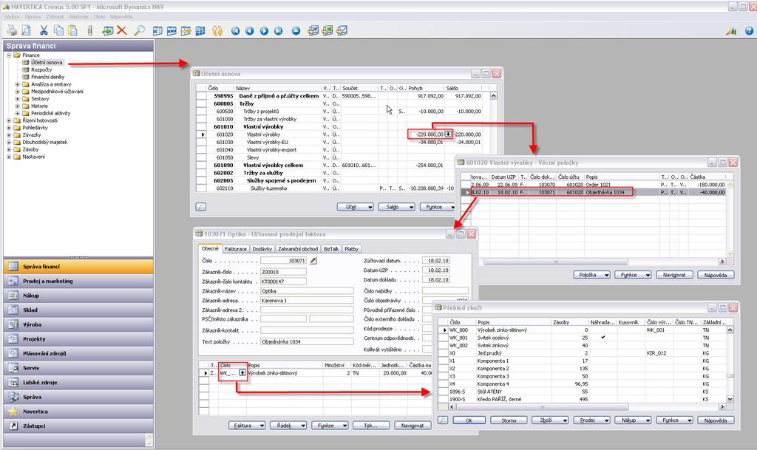The image size is (757, 450).
Task: Click the Insert new record icon
Action: click(107, 30)
